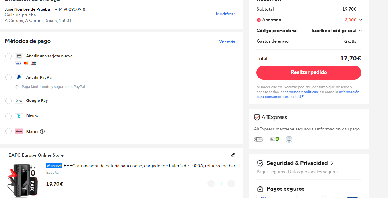Open Klarna help question mark icon

(42, 132)
